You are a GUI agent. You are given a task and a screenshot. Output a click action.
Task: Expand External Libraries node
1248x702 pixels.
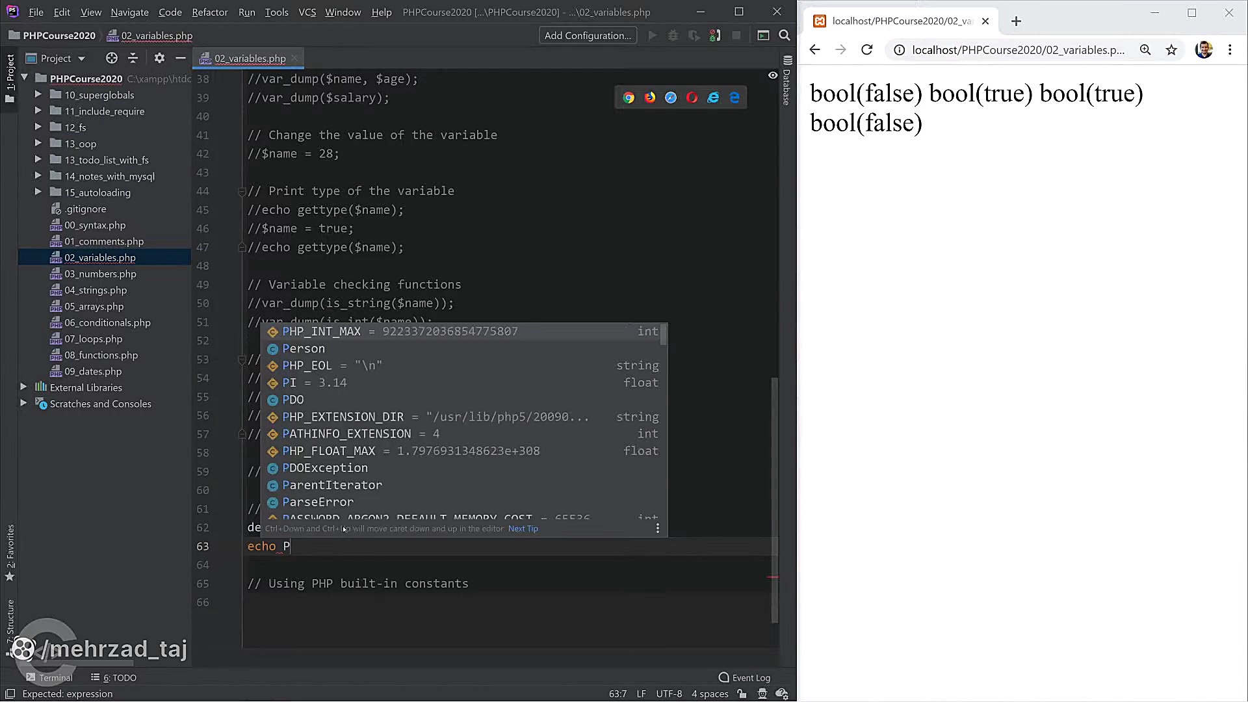[x=24, y=387]
